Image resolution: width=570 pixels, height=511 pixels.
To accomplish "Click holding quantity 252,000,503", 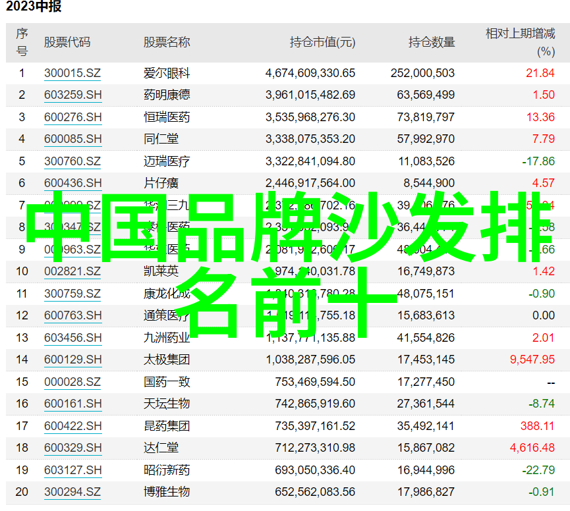I will pyautogui.click(x=423, y=73).
